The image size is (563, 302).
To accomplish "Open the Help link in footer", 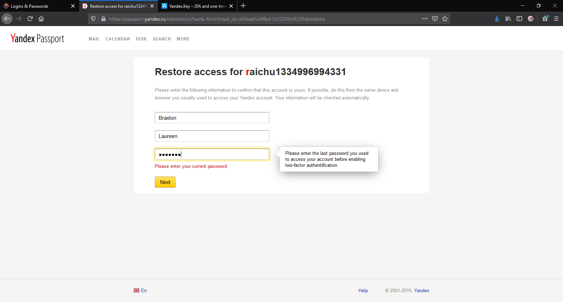I will coord(363,290).
